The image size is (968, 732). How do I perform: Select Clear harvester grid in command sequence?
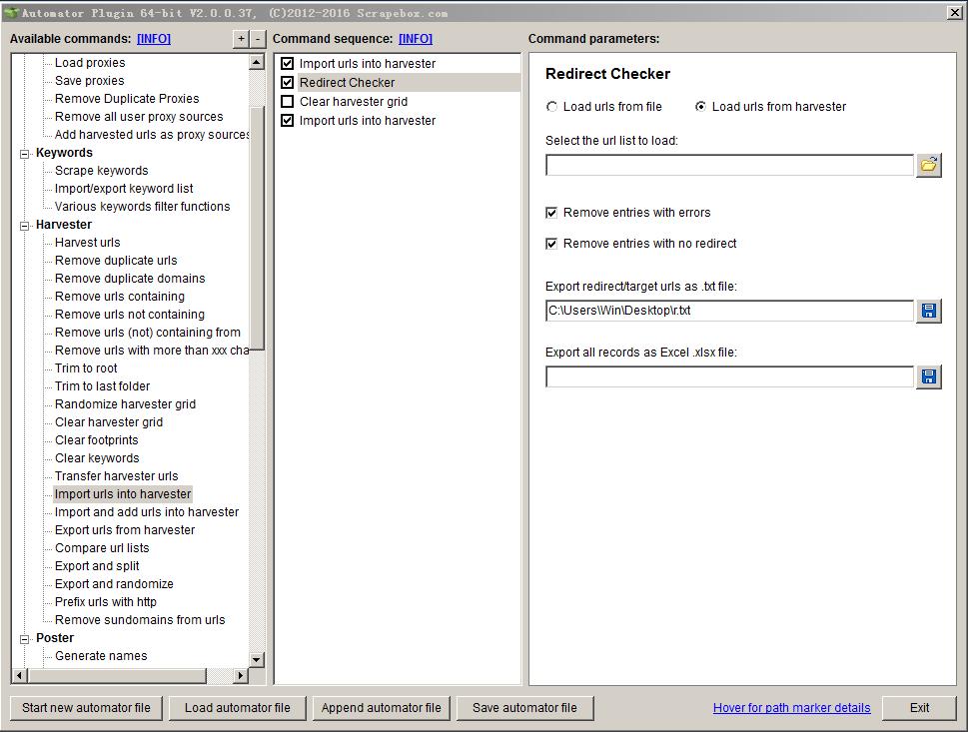(353, 101)
